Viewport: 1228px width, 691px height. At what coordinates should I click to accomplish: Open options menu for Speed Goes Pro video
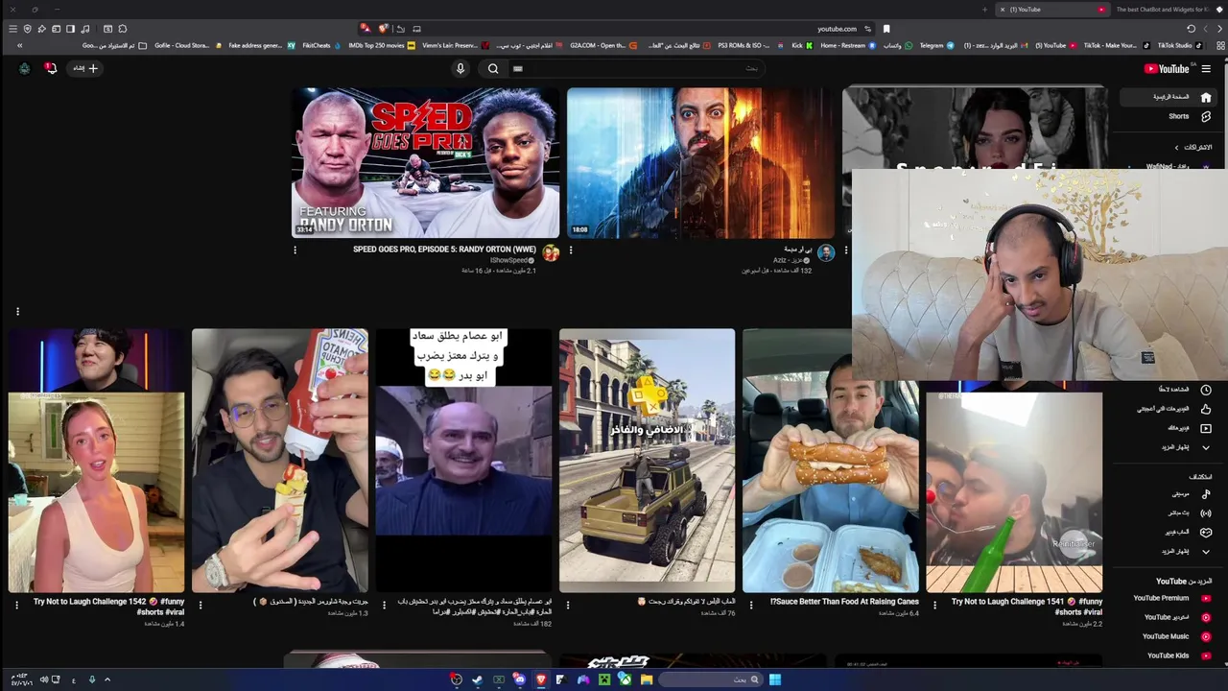pos(295,250)
